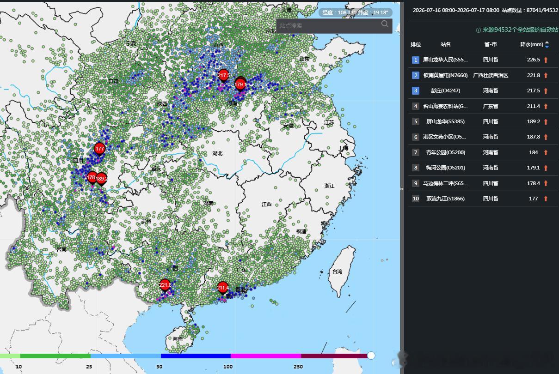
Task: Collapse the side panel using divider arrow
Action: coord(402,188)
